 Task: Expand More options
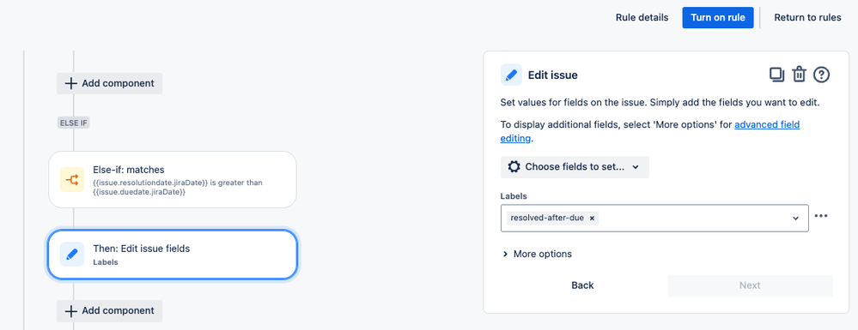coord(537,254)
